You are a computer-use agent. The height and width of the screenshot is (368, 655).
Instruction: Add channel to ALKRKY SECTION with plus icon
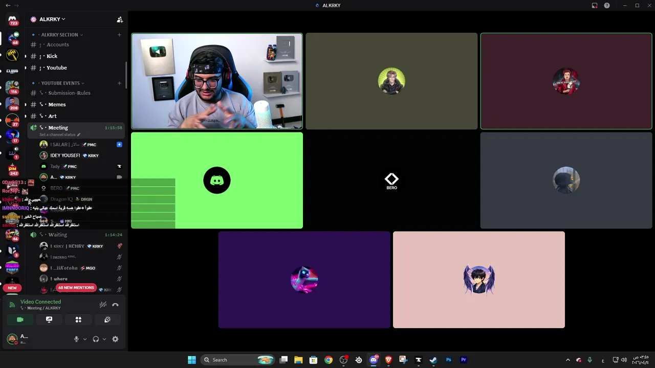[x=119, y=35]
